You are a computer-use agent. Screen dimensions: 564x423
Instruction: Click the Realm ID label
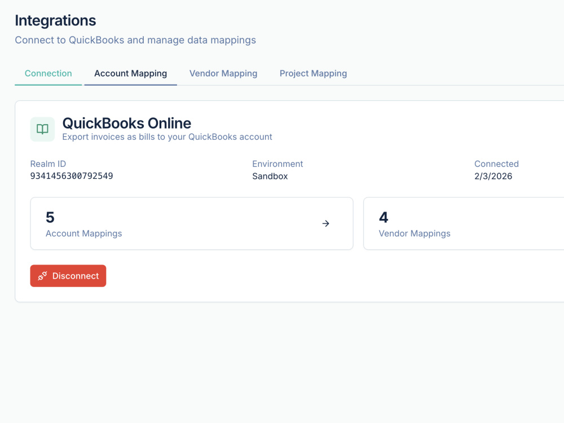point(48,164)
